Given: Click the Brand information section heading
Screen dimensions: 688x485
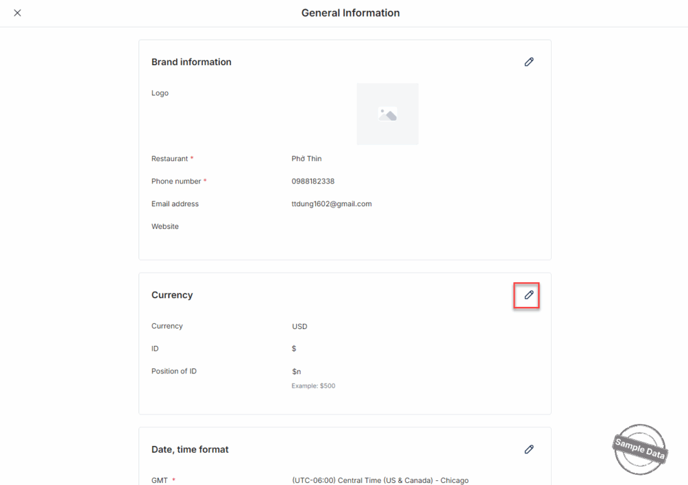Looking at the screenshot, I should coord(191,62).
